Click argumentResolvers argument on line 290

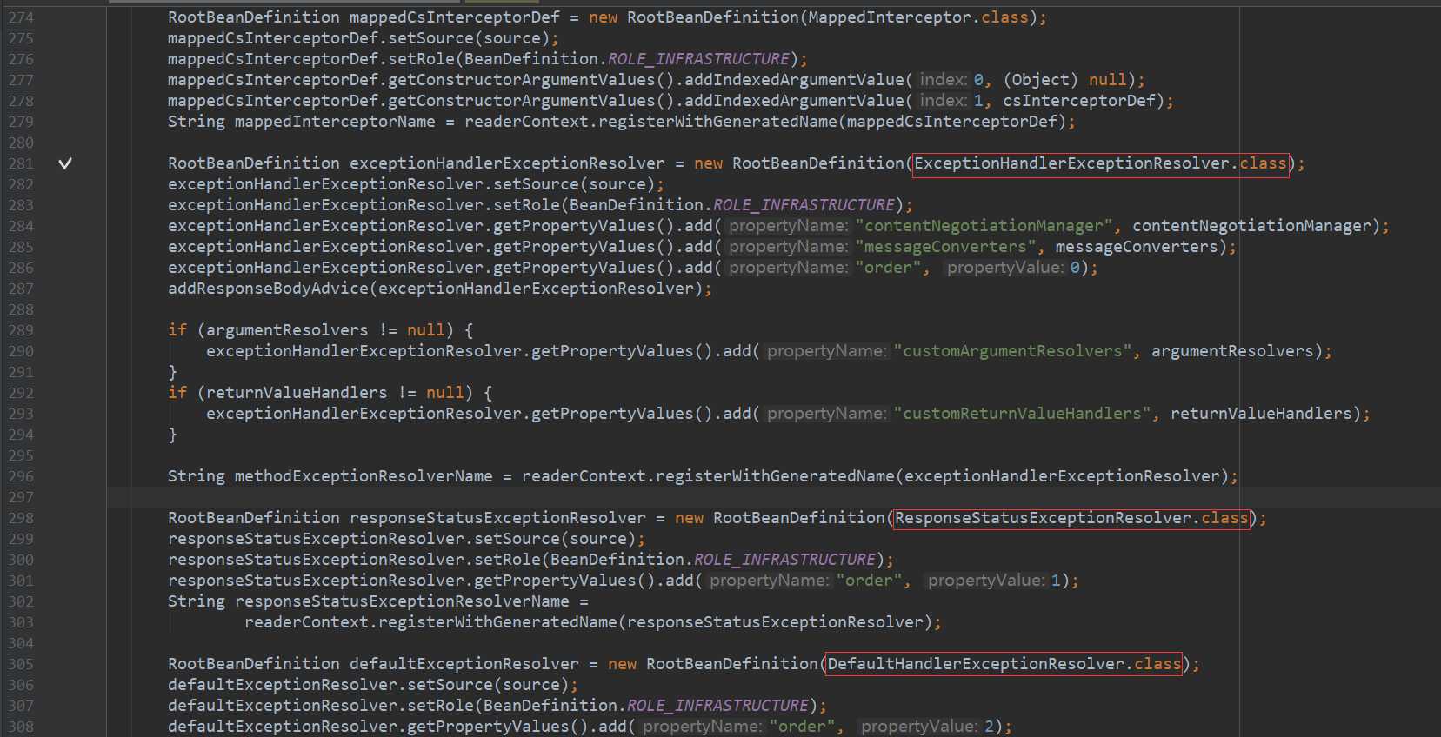(1232, 351)
